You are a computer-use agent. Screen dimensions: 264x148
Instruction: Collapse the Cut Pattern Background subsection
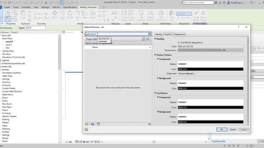[158, 112]
